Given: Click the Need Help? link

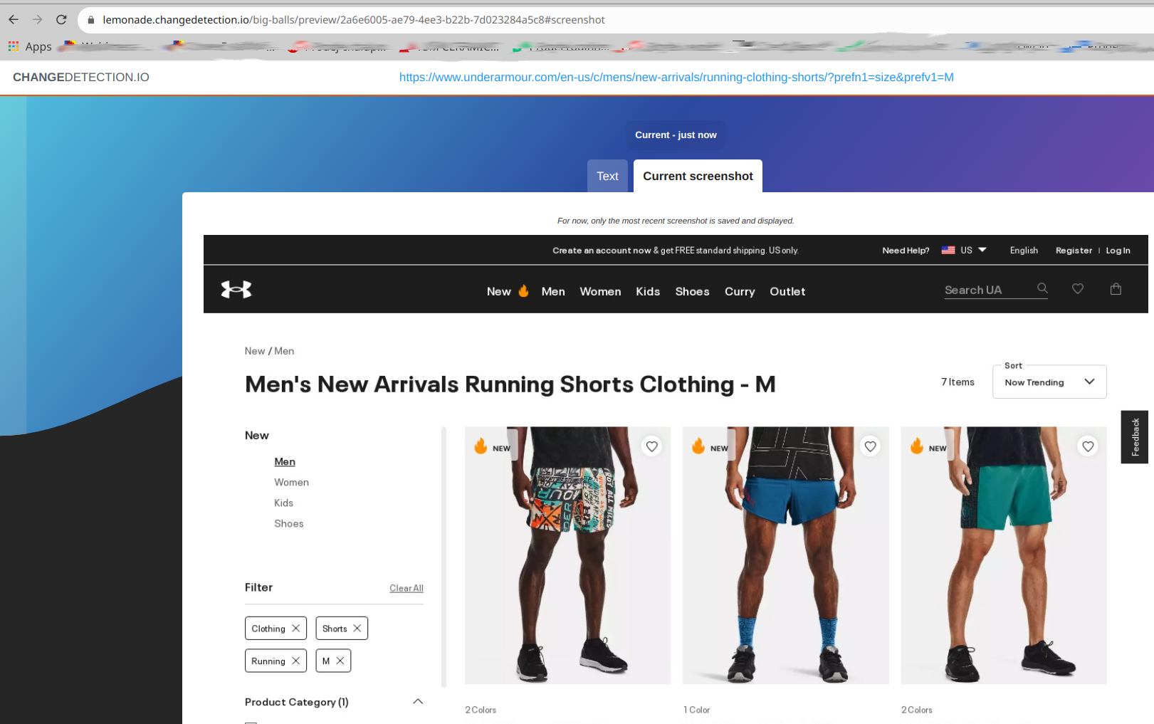Looking at the screenshot, I should pyautogui.click(x=906, y=251).
